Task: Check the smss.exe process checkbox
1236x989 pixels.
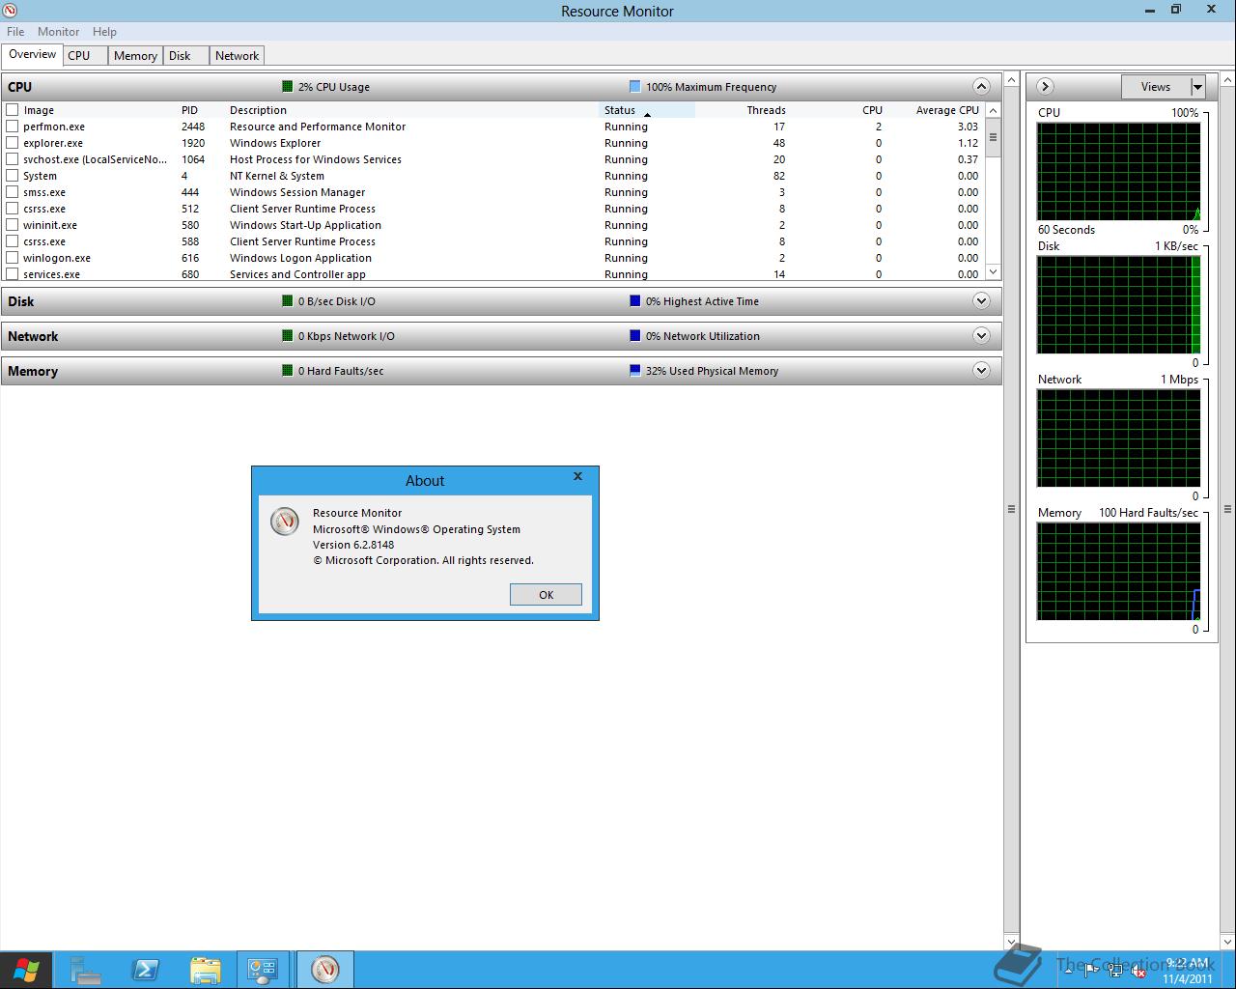Action: point(13,192)
